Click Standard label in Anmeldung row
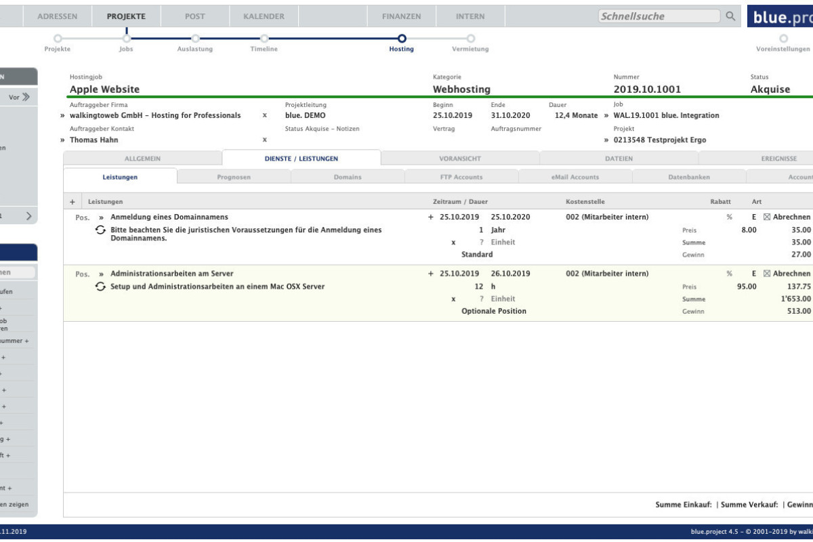The width and height of the screenshot is (813, 542). tap(477, 255)
